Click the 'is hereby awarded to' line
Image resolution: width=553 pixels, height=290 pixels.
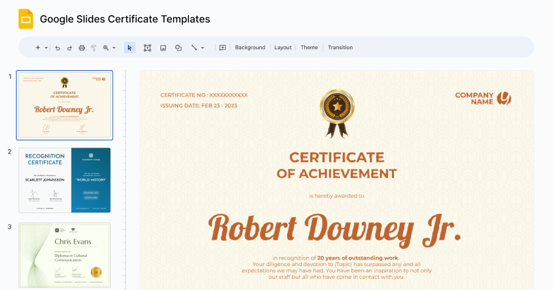click(337, 196)
